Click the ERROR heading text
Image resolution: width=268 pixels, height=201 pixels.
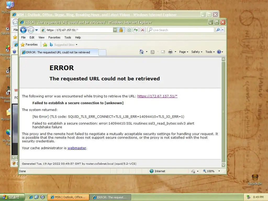tap(62, 68)
